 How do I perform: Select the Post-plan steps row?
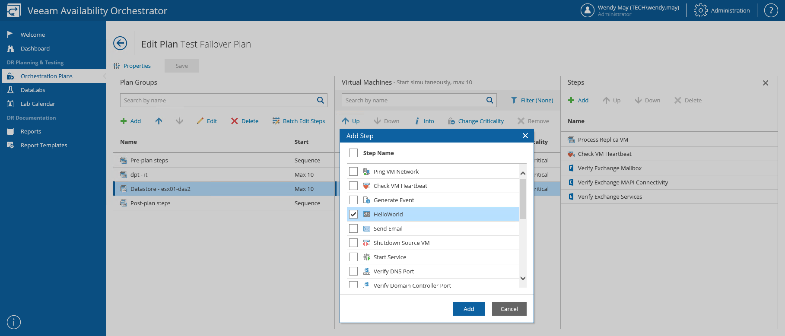click(224, 203)
